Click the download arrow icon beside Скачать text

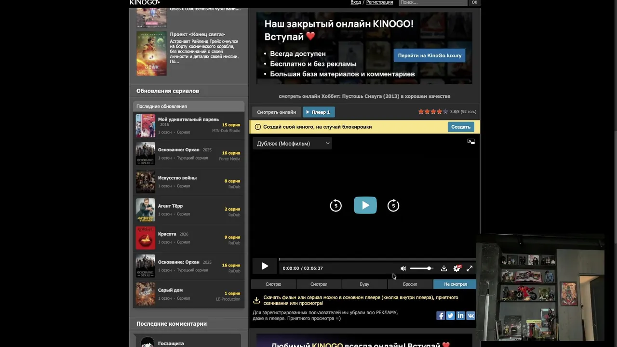coord(256,300)
